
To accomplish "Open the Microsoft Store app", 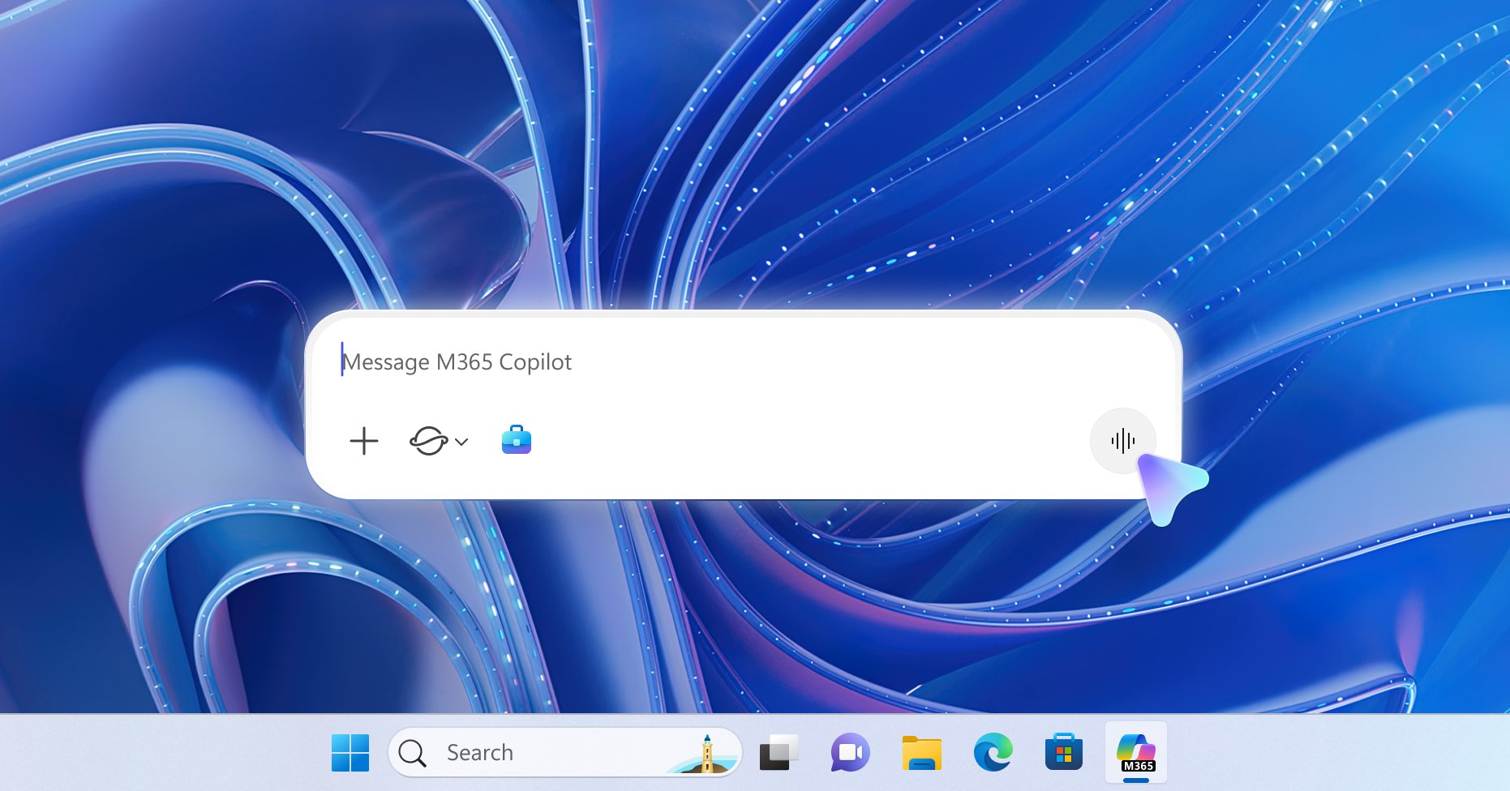I will coord(1065,753).
